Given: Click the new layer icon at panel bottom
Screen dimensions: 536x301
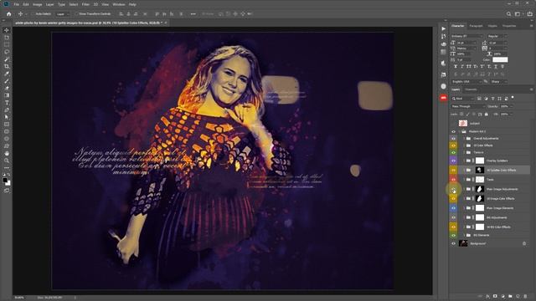Looking at the screenshot, I should pos(518,296).
